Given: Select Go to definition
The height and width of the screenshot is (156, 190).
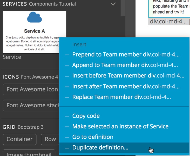Looking at the screenshot, I should click(x=124, y=137).
